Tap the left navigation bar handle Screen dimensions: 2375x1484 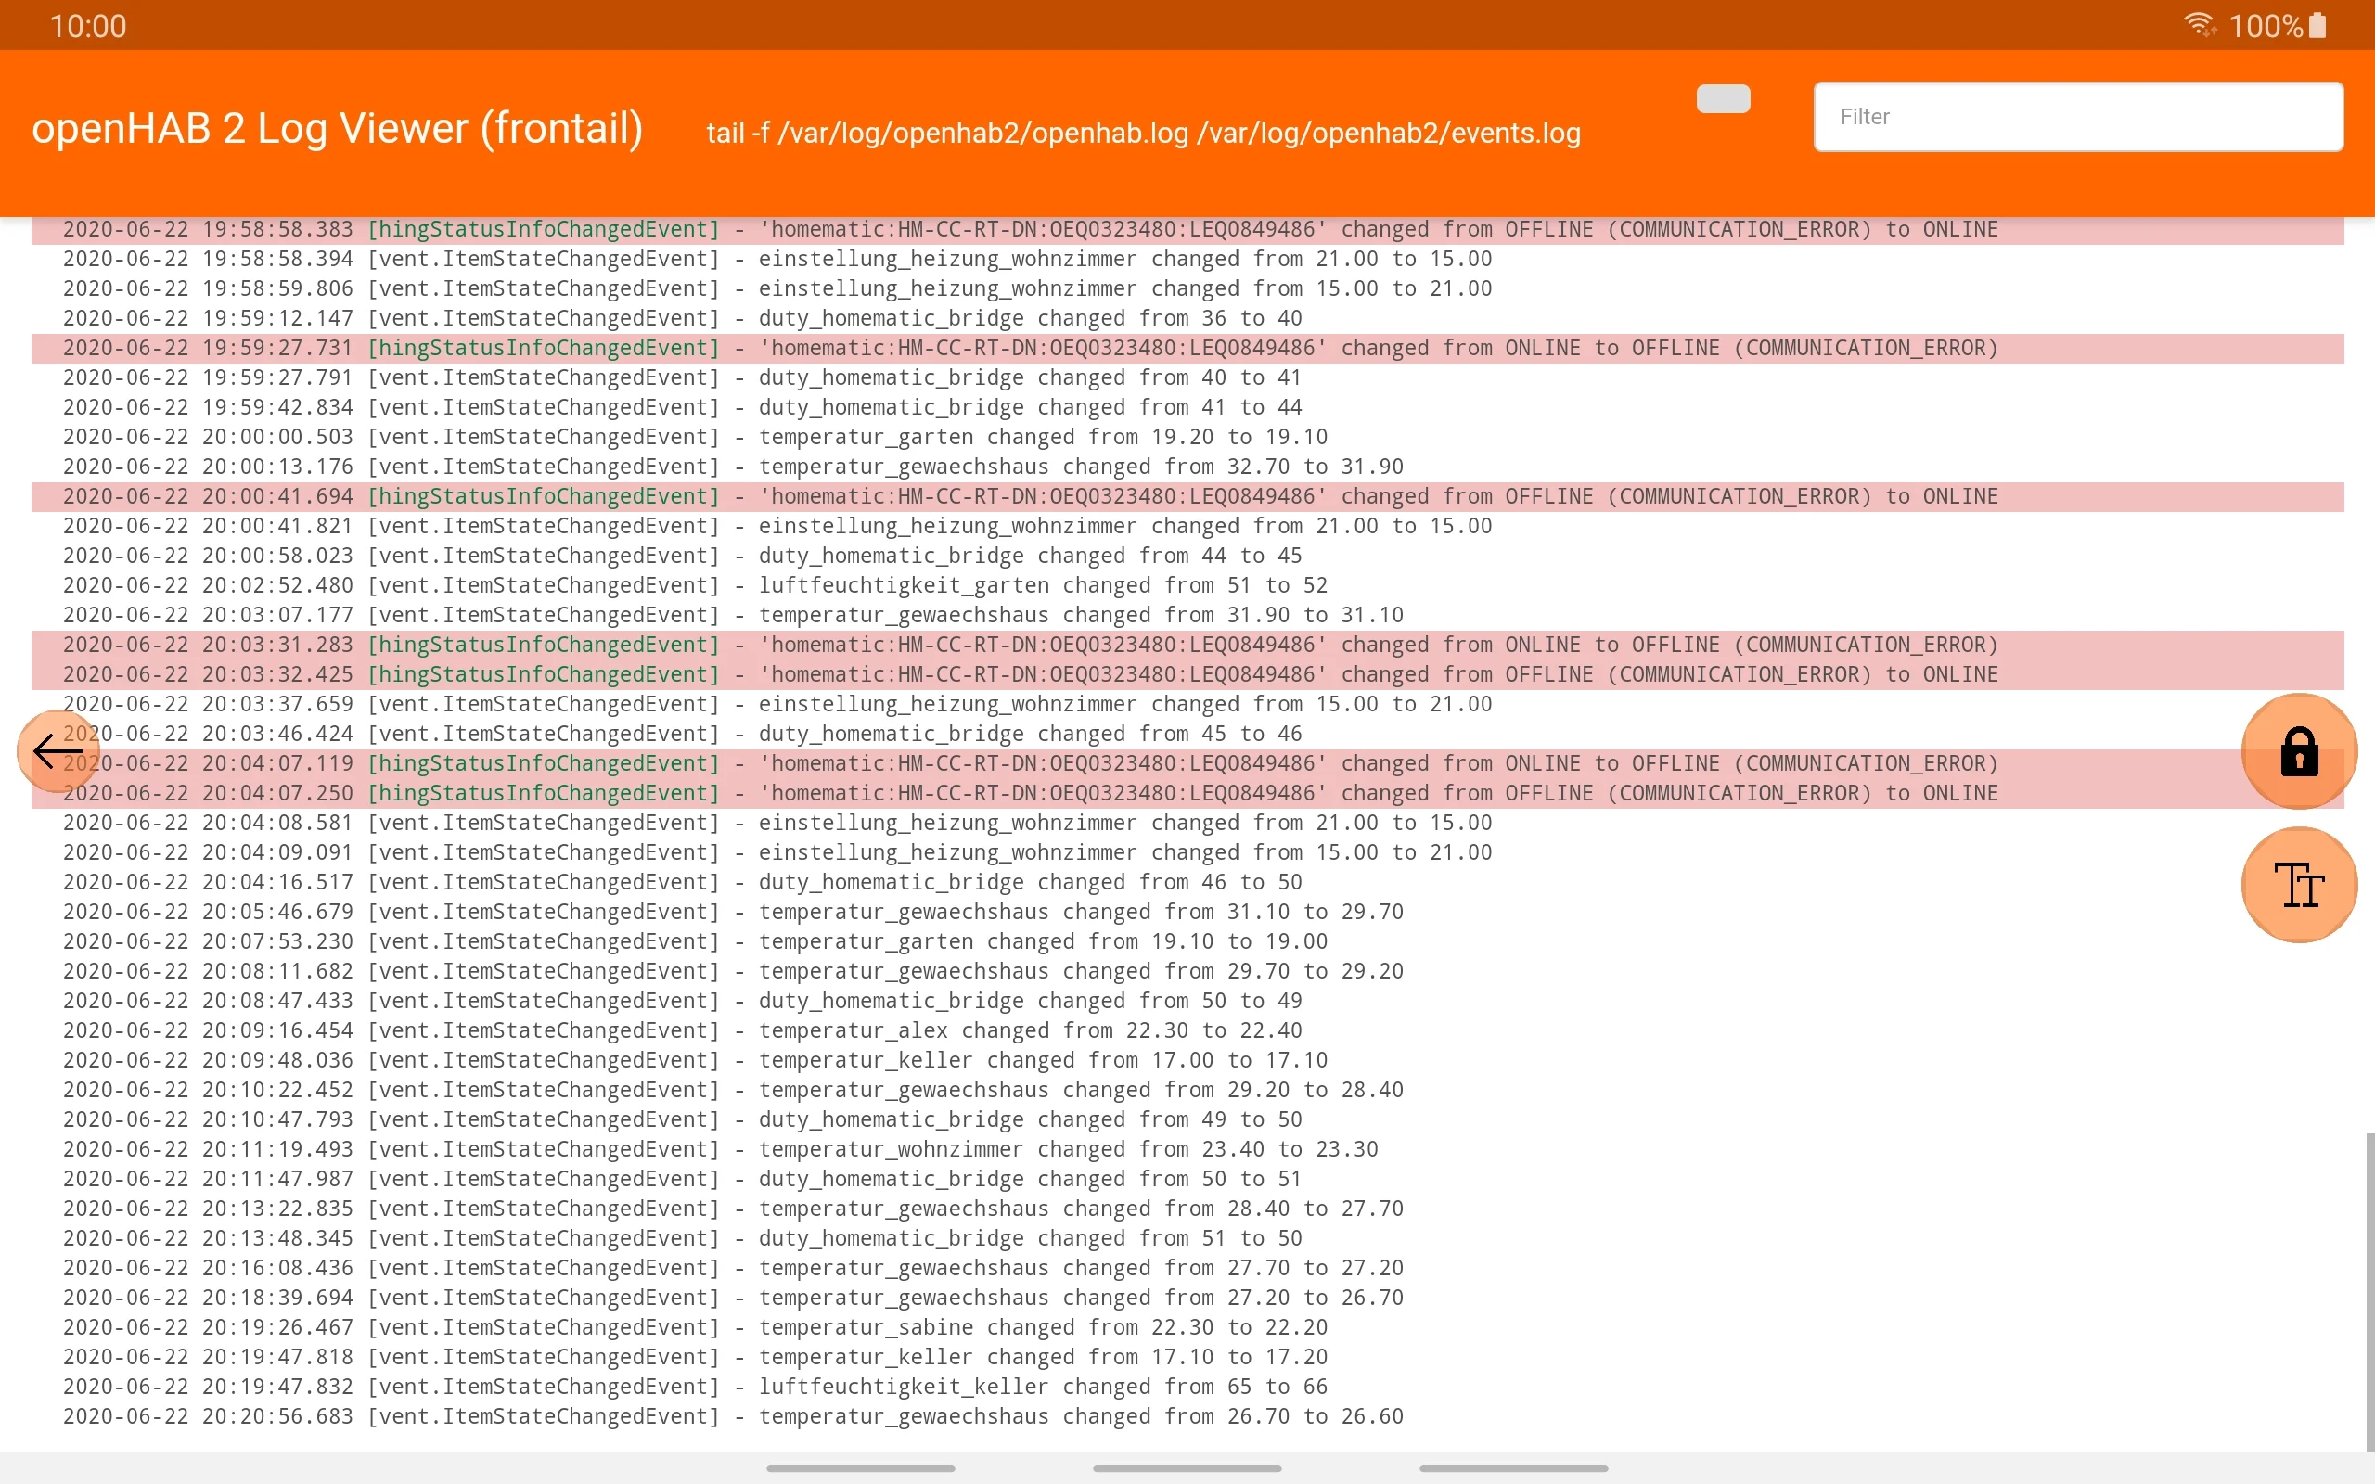coord(861,1468)
